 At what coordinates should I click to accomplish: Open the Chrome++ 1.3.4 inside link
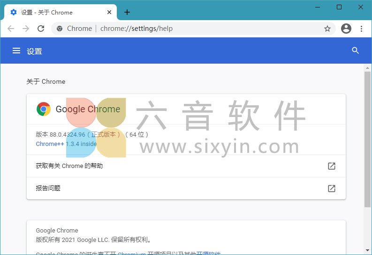point(66,144)
